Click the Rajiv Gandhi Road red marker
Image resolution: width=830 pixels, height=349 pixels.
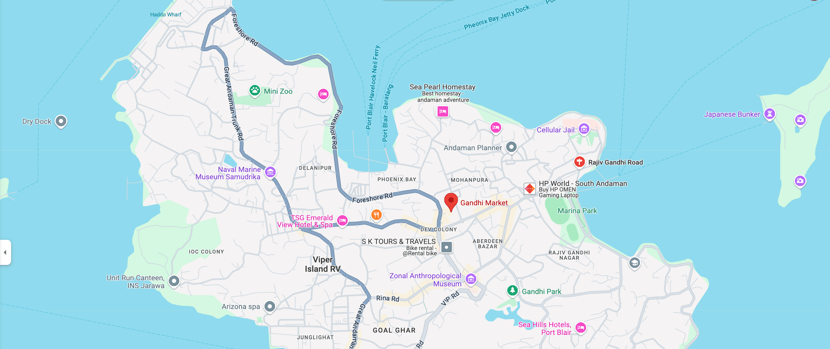tap(579, 162)
